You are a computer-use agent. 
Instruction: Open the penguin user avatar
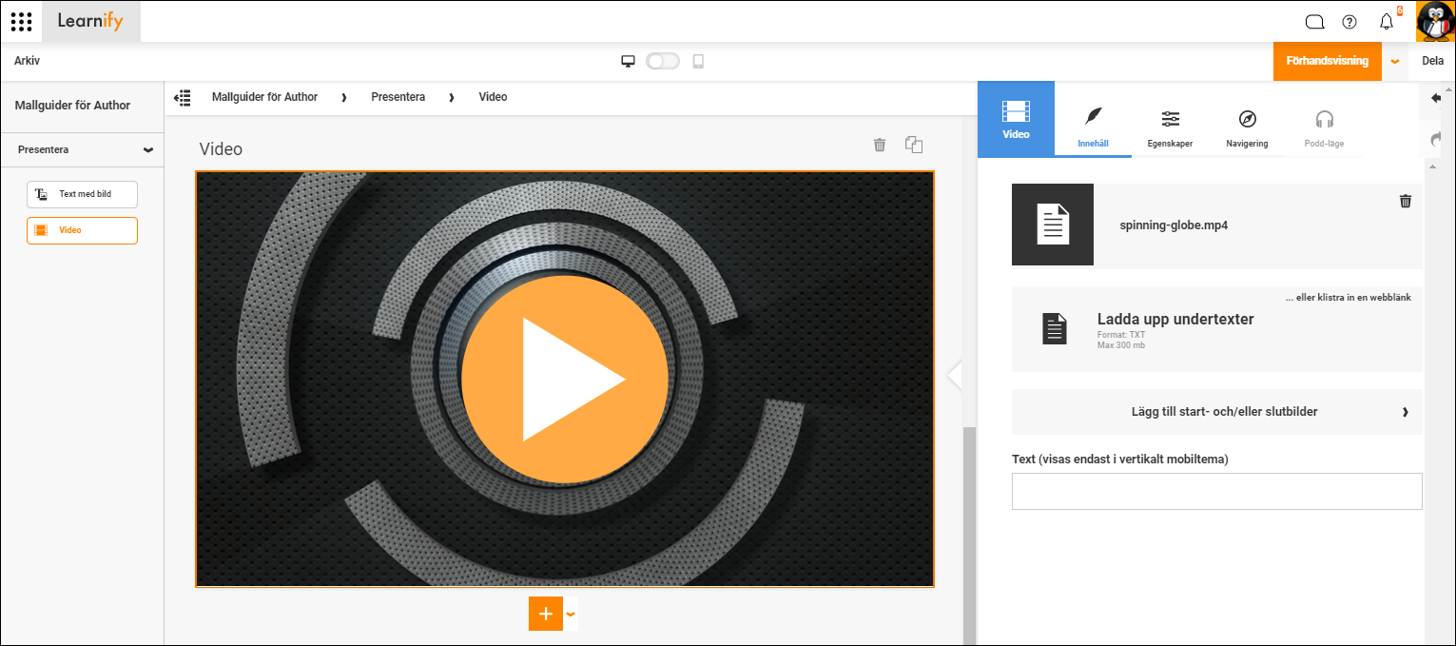1435,21
